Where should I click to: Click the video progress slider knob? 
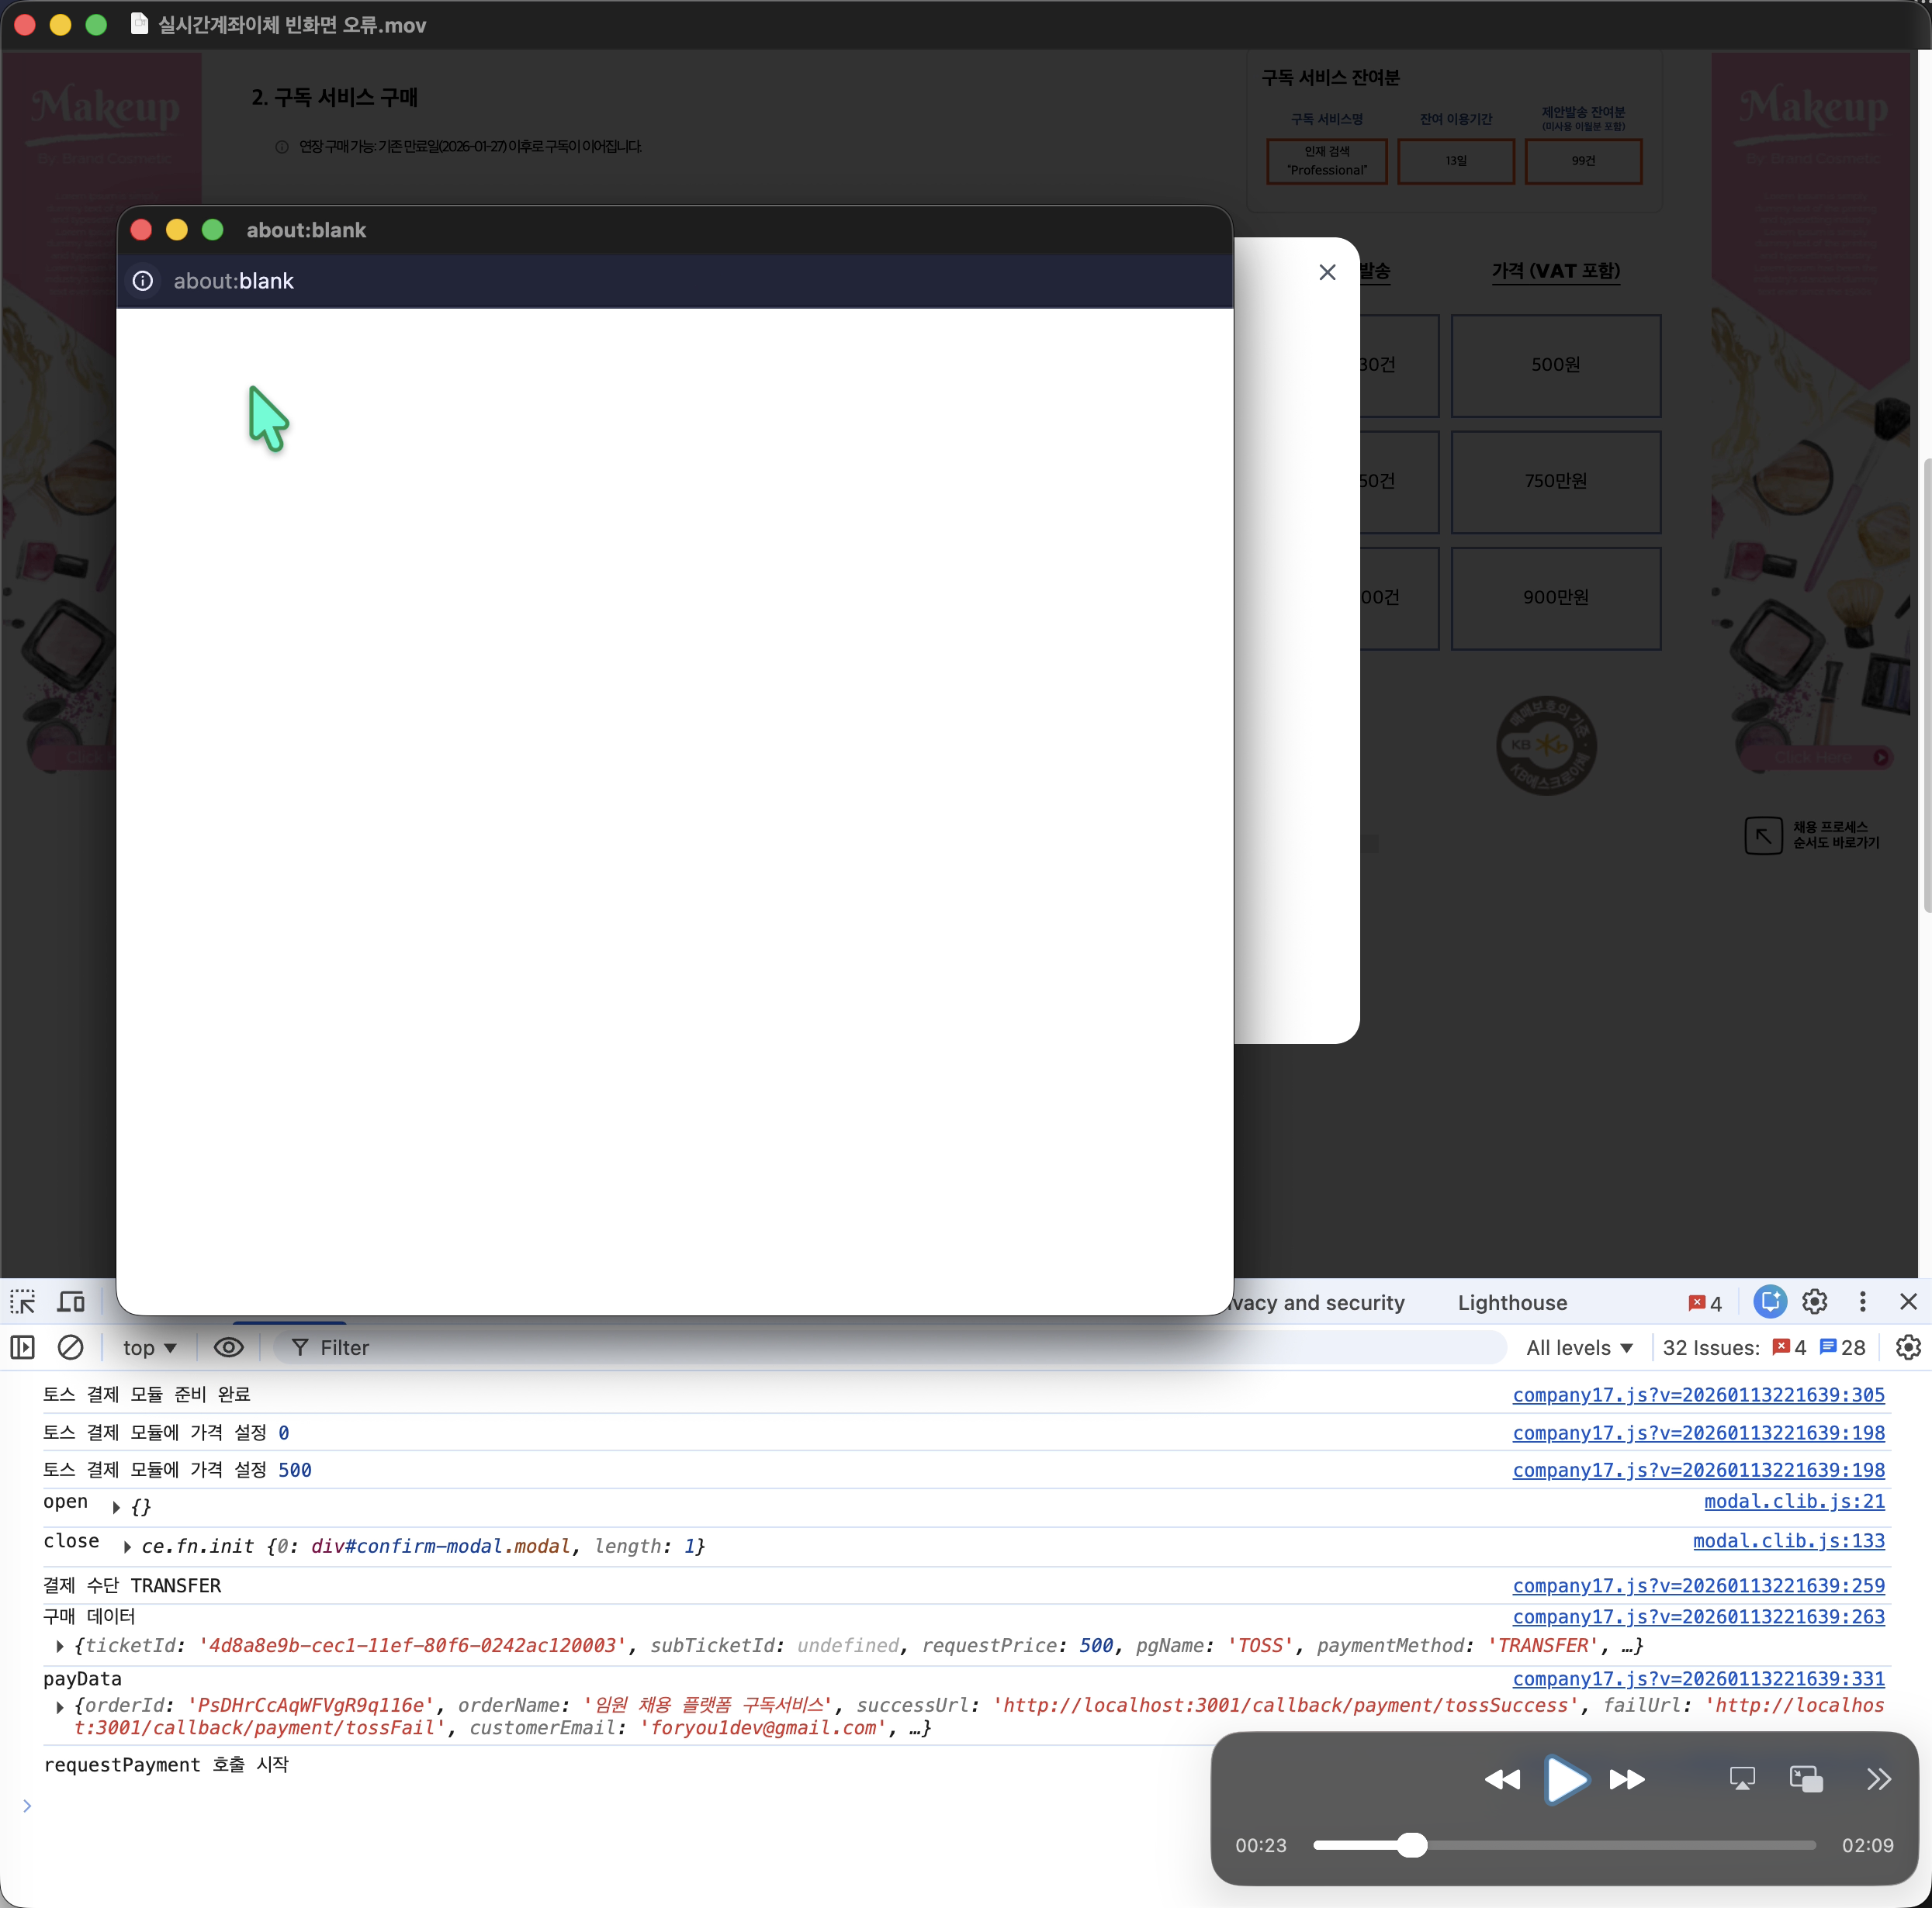pos(1411,1845)
